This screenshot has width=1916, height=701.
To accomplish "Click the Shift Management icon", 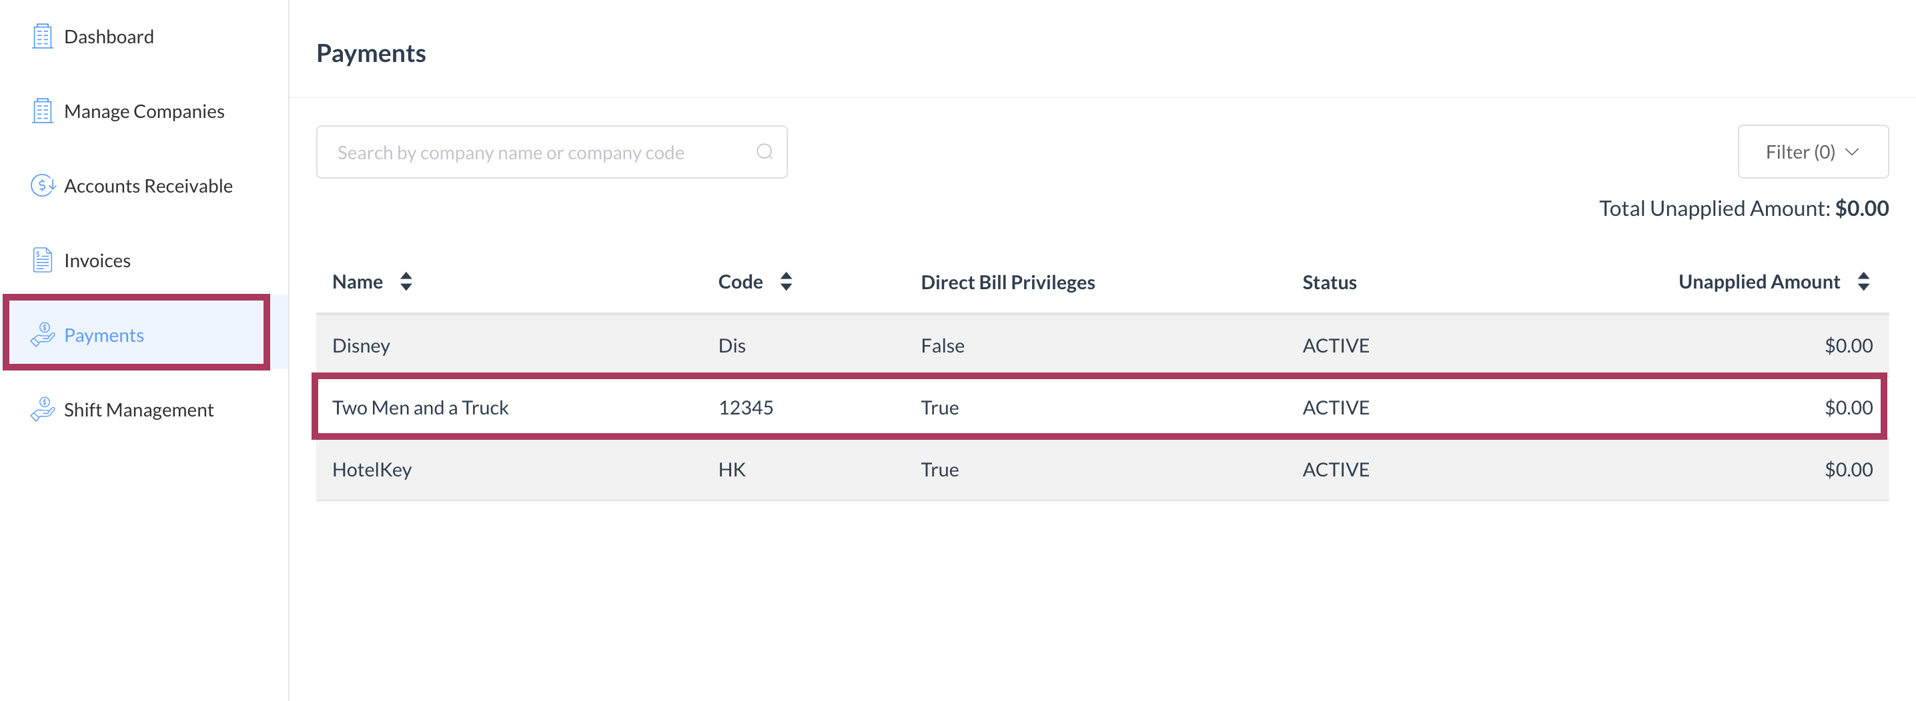I will point(43,409).
